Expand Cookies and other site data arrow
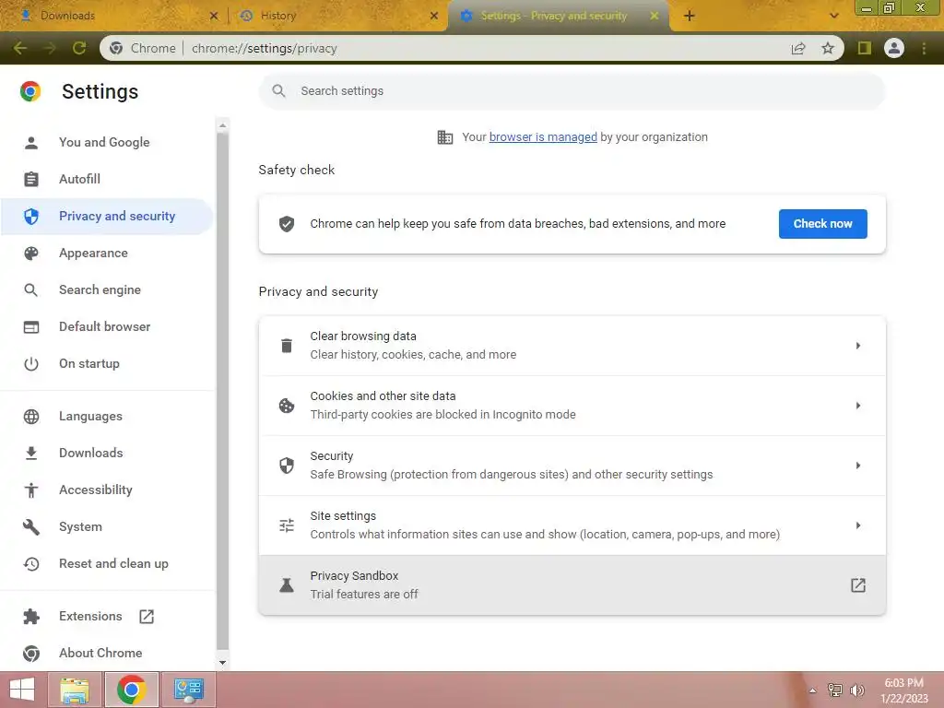The height and width of the screenshot is (708, 944). click(858, 406)
